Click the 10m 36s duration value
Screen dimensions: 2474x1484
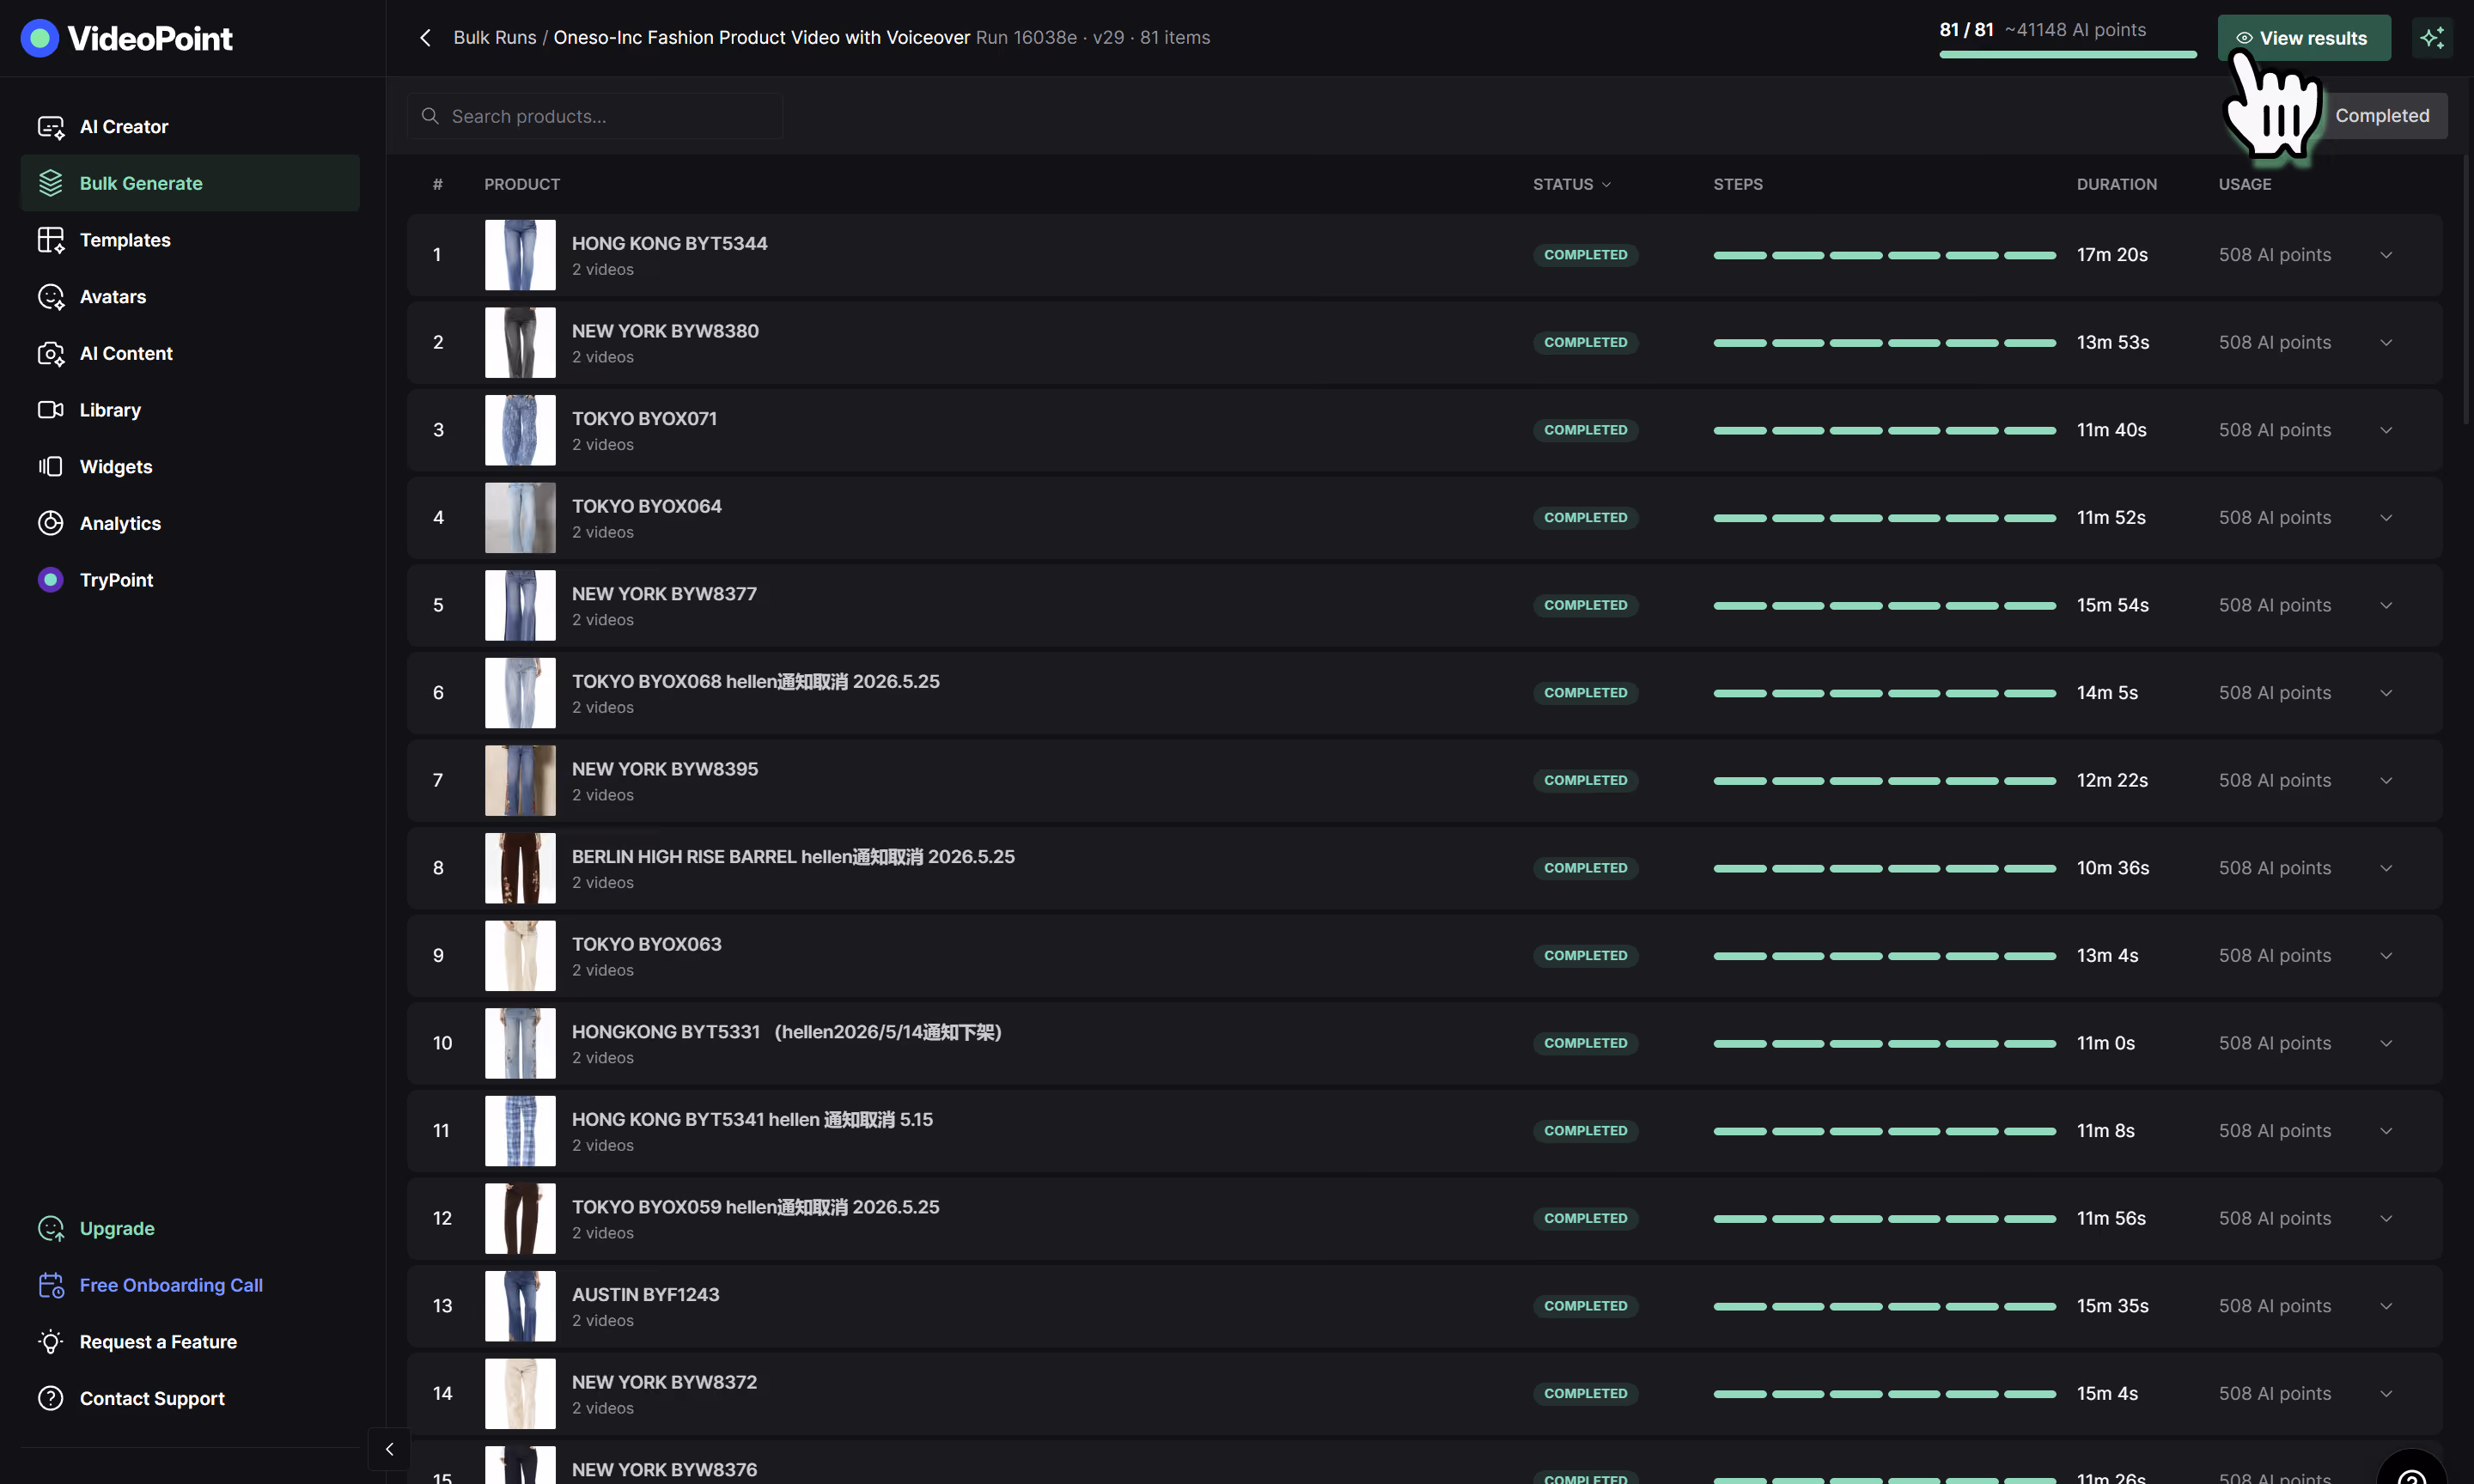(x=2113, y=868)
